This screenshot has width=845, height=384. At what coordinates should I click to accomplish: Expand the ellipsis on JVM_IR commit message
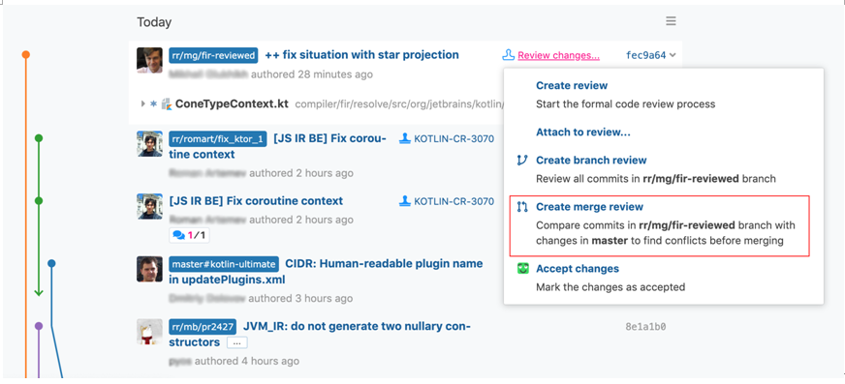236,342
